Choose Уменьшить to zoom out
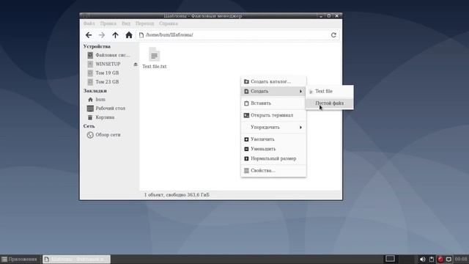The height and width of the screenshot is (264, 469). coord(273,149)
